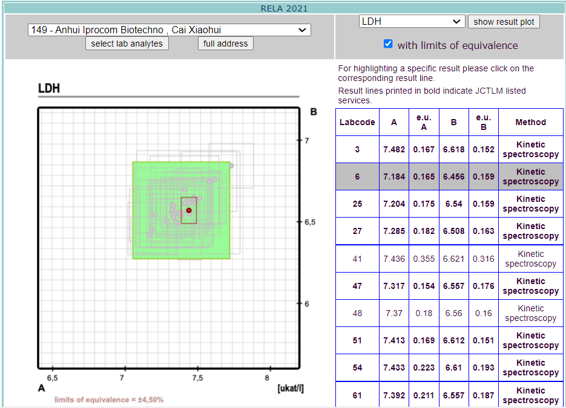Select result line for labcode 3
The width and height of the screenshot is (566, 408).
449,149
